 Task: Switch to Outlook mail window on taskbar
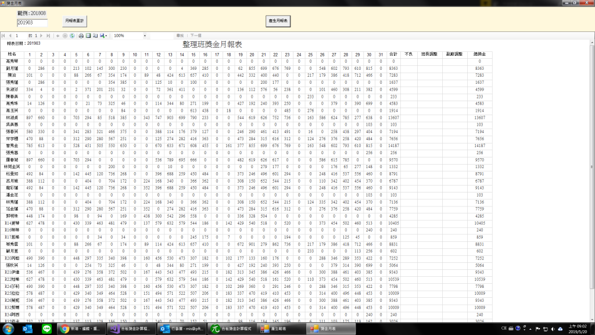pyautogui.click(x=181, y=329)
